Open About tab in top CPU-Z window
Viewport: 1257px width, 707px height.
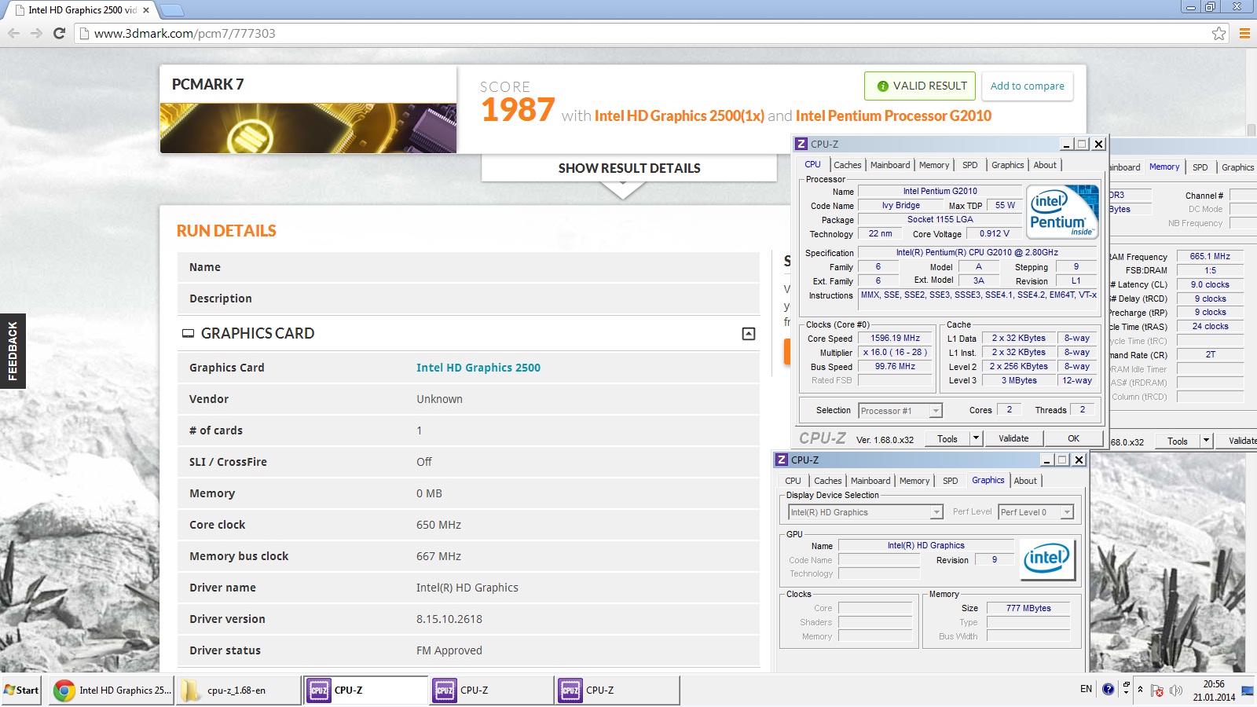[1045, 165]
